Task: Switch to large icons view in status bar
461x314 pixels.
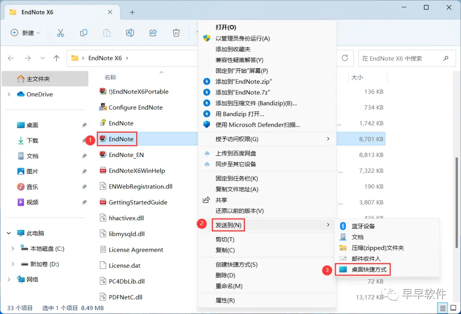Action: [453, 308]
